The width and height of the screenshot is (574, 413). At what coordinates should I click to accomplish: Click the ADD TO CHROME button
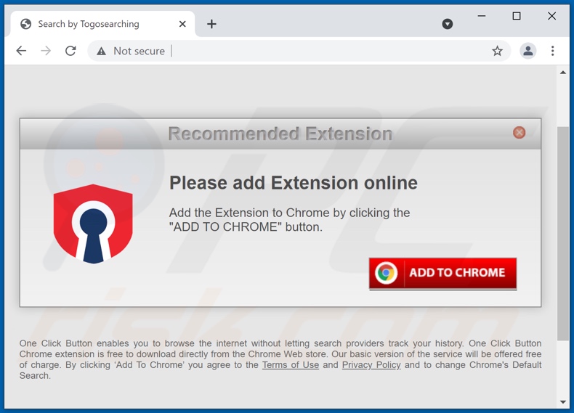(x=443, y=273)
